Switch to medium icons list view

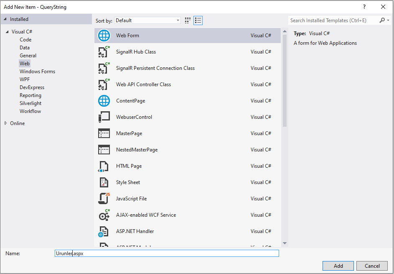tap(198, 20)
